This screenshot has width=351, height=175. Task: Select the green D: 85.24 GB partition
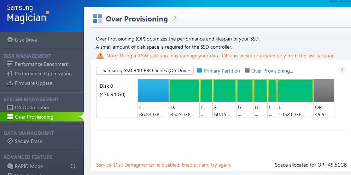(x=184, y=90)
